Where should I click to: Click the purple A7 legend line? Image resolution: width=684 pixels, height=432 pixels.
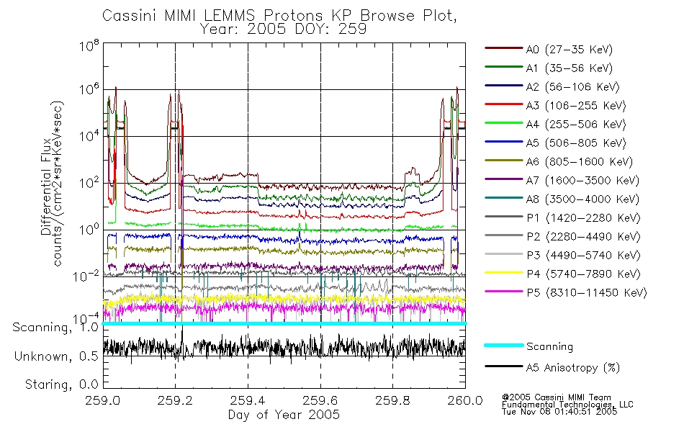pos(503,179)
